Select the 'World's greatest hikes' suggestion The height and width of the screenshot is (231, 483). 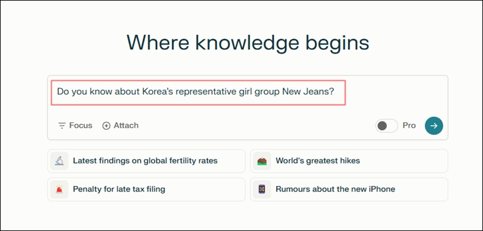coord(349,160)
